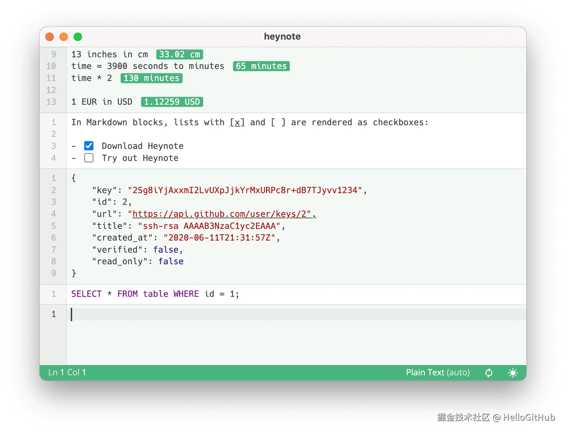Image resolution: width=566 pixels, height=433 pixels.
Task: Click the 1.12259 USD result badge
Action: pos(172,102)
